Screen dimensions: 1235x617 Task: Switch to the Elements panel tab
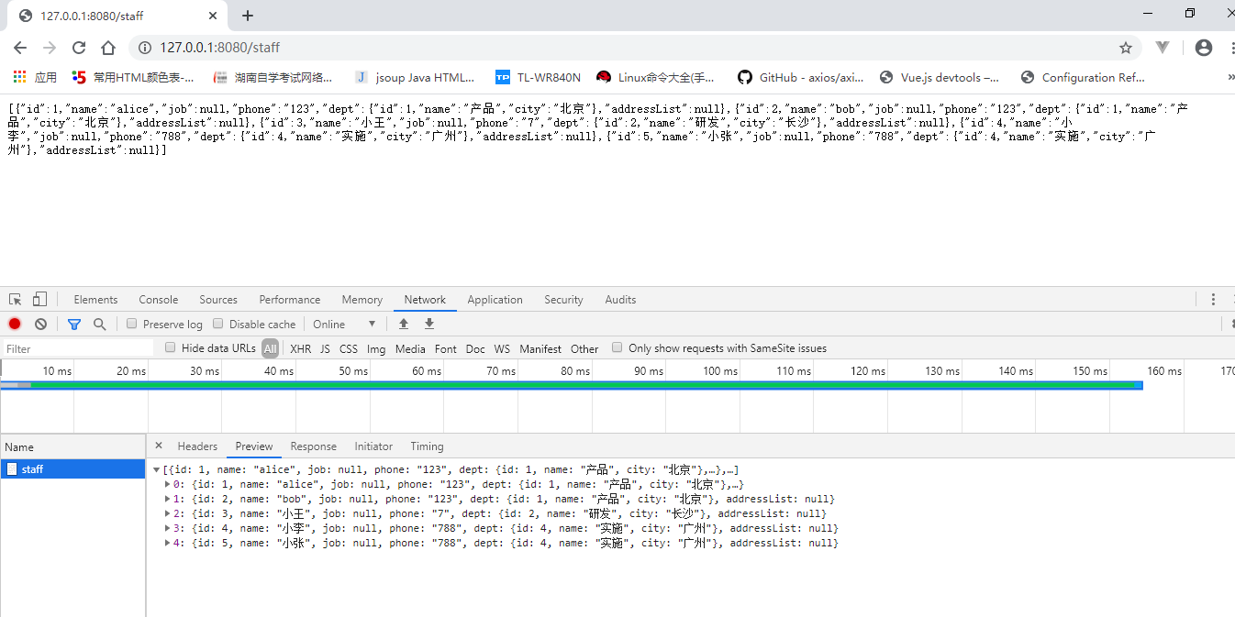point(95,300)
